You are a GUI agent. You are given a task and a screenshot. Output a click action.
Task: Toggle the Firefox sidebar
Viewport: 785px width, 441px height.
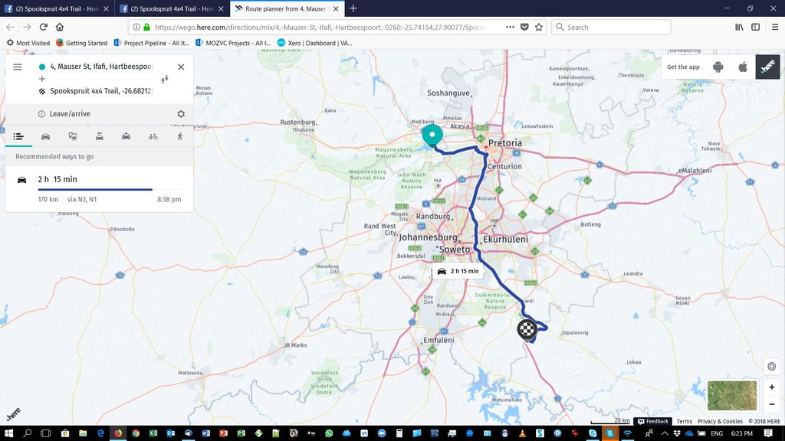pos(755,27)
